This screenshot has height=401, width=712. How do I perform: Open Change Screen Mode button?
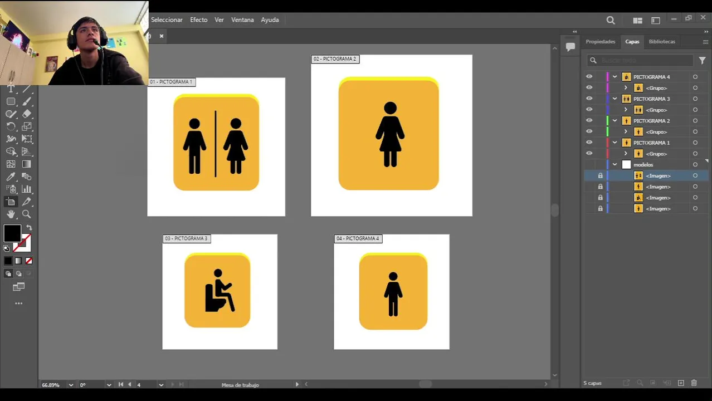(18, 287)
